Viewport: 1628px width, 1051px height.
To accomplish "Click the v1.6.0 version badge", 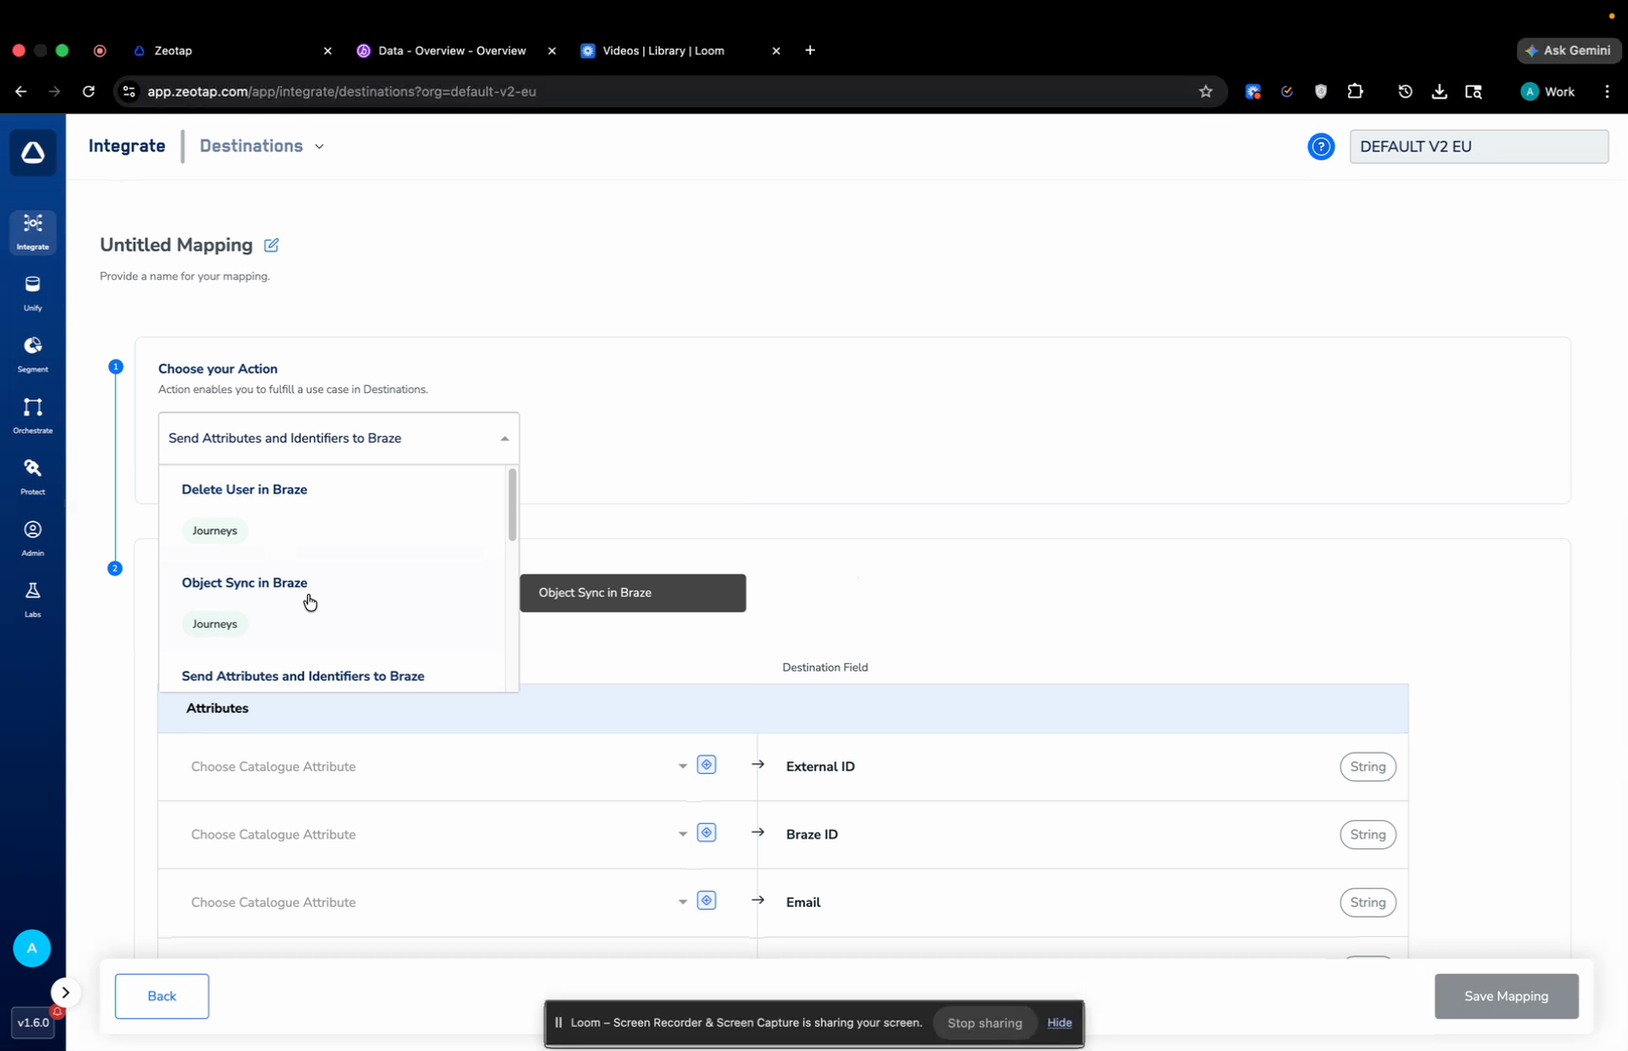I will [x=33, y=1023].
